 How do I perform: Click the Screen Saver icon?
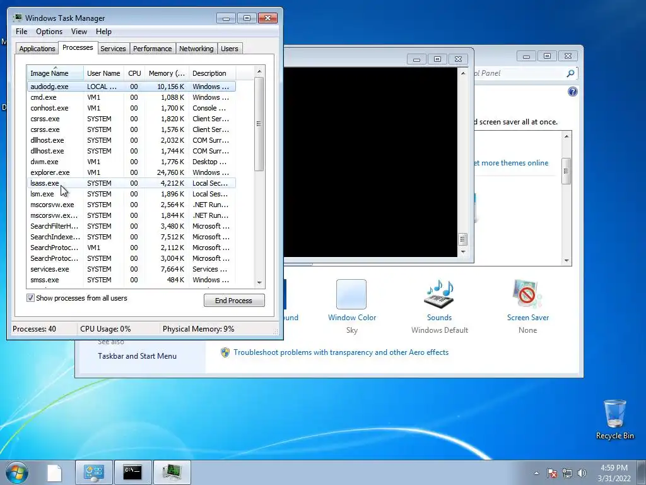527,294
